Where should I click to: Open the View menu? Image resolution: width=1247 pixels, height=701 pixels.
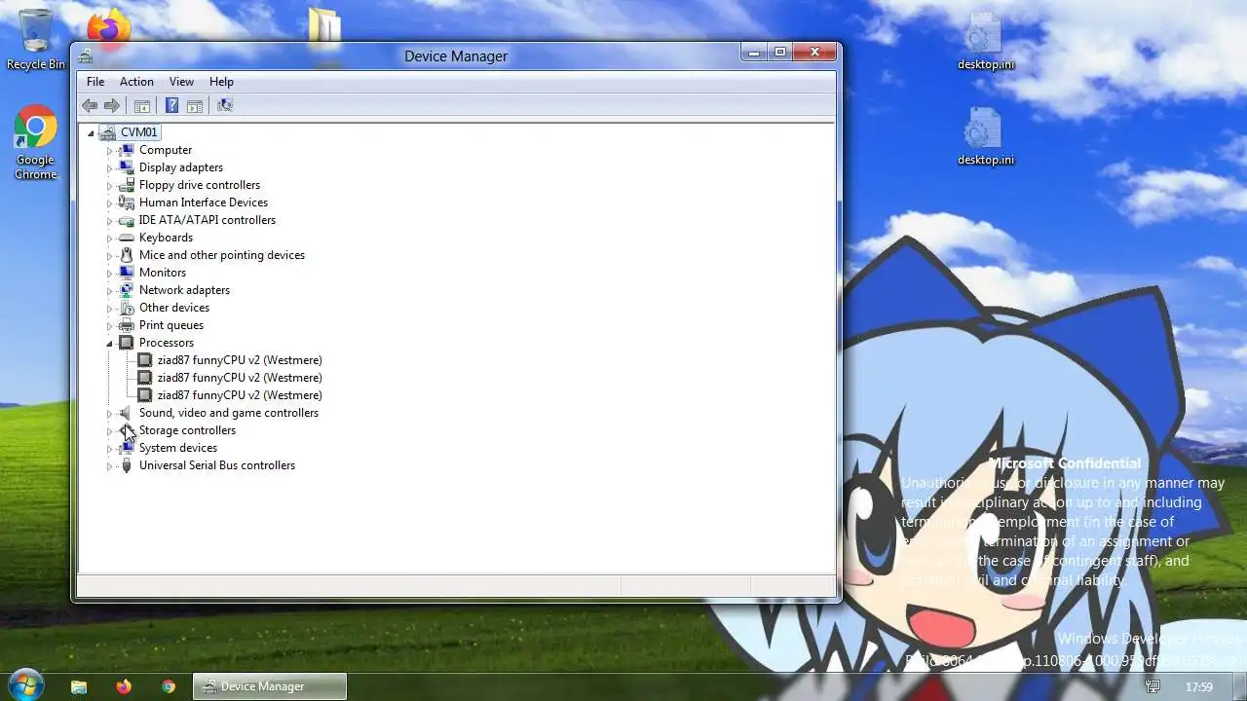point(181,82)
